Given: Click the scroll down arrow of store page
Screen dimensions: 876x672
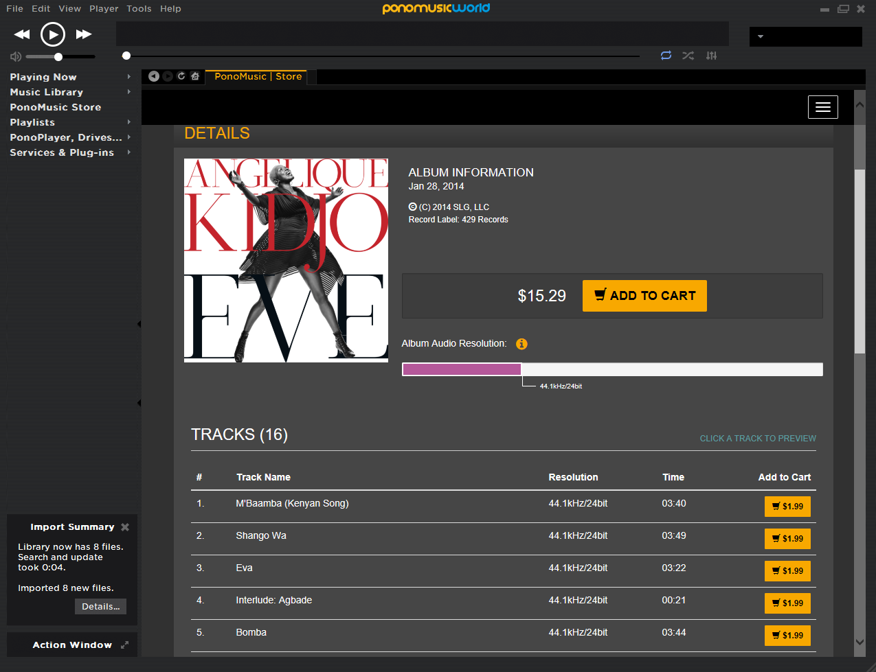Looking at the screenshot, I should pyautogui.click(x=860, y=642).
